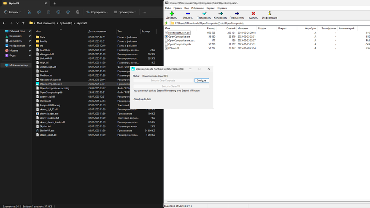Click the Извлечь (Extract) toolbar icon
The height and width of the screenshot is (208, 370).
point(188,14)
